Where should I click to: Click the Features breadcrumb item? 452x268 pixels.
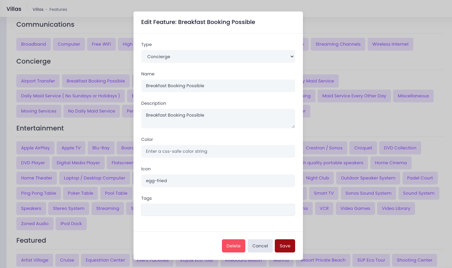click(x=58, y=9)
